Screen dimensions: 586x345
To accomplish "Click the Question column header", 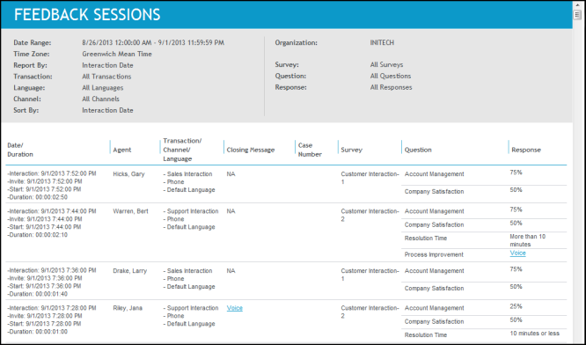I will click(418, 150).
